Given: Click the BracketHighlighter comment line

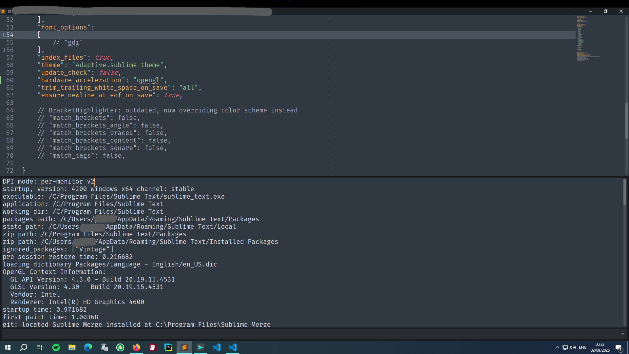Looking at the screenshot, I should click(x=167, y=110).
